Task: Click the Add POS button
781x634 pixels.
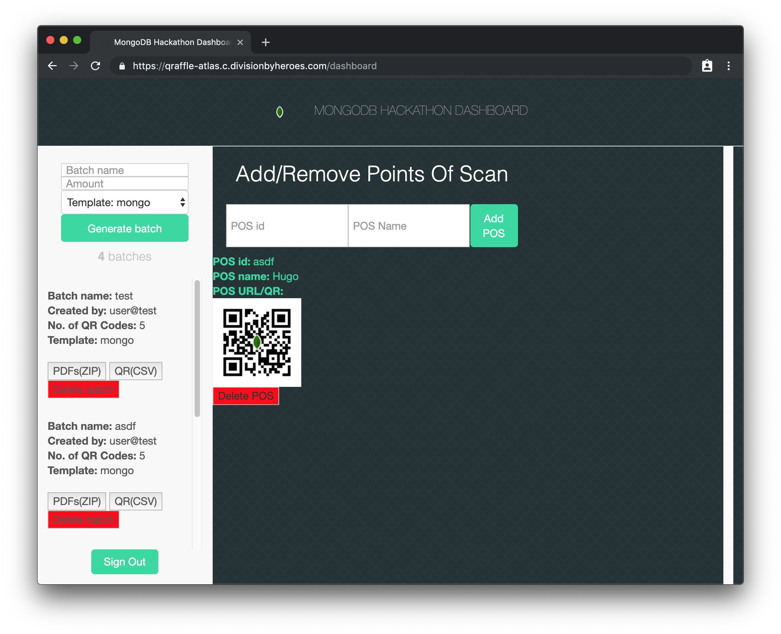Action: pos(493,226)
